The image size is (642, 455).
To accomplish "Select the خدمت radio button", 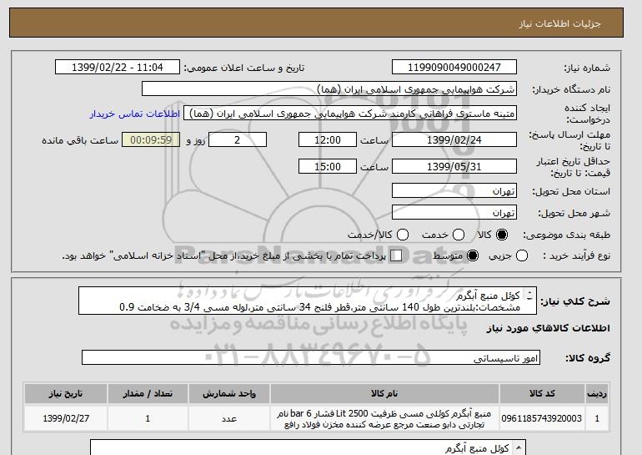I will point(459,235).
